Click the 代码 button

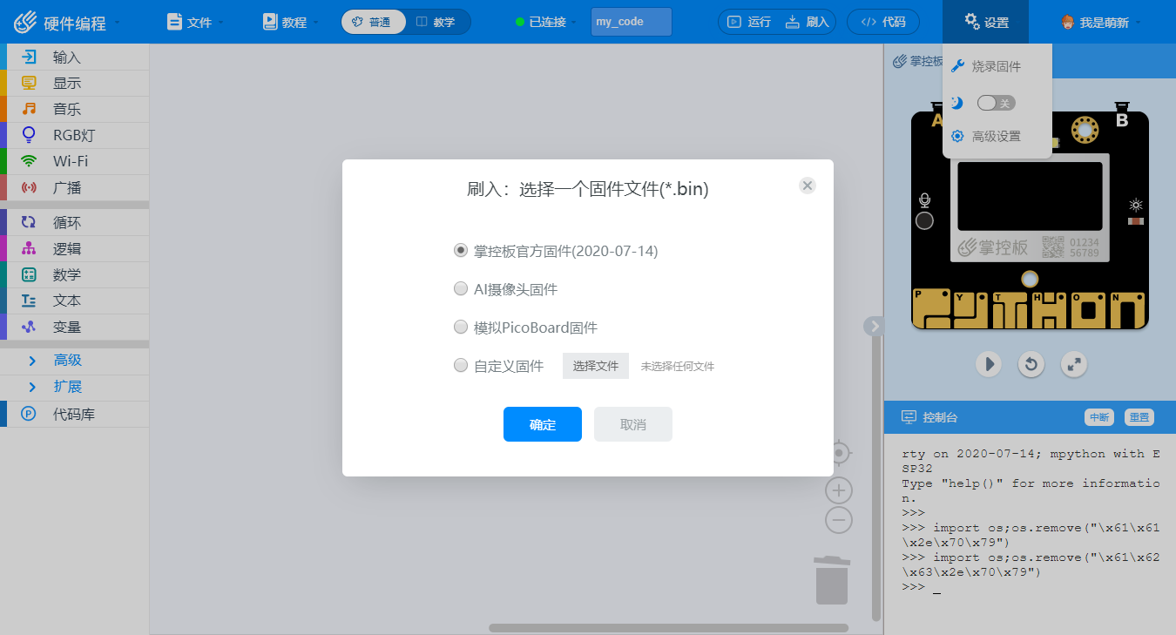point(882,22)
